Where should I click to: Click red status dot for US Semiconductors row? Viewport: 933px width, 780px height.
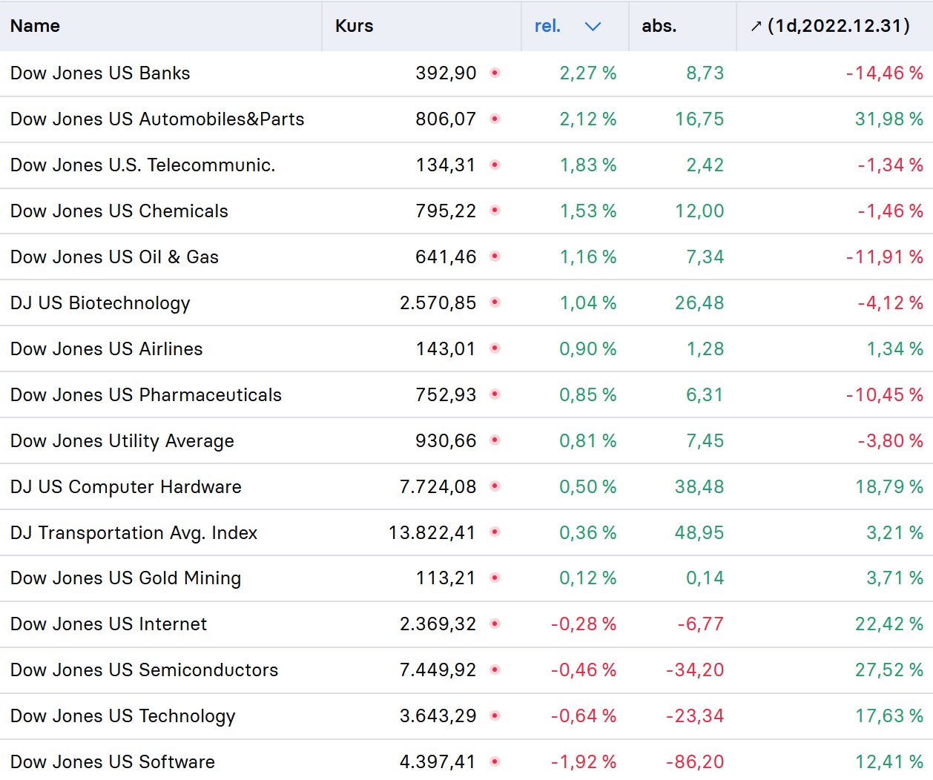point(495,670)
